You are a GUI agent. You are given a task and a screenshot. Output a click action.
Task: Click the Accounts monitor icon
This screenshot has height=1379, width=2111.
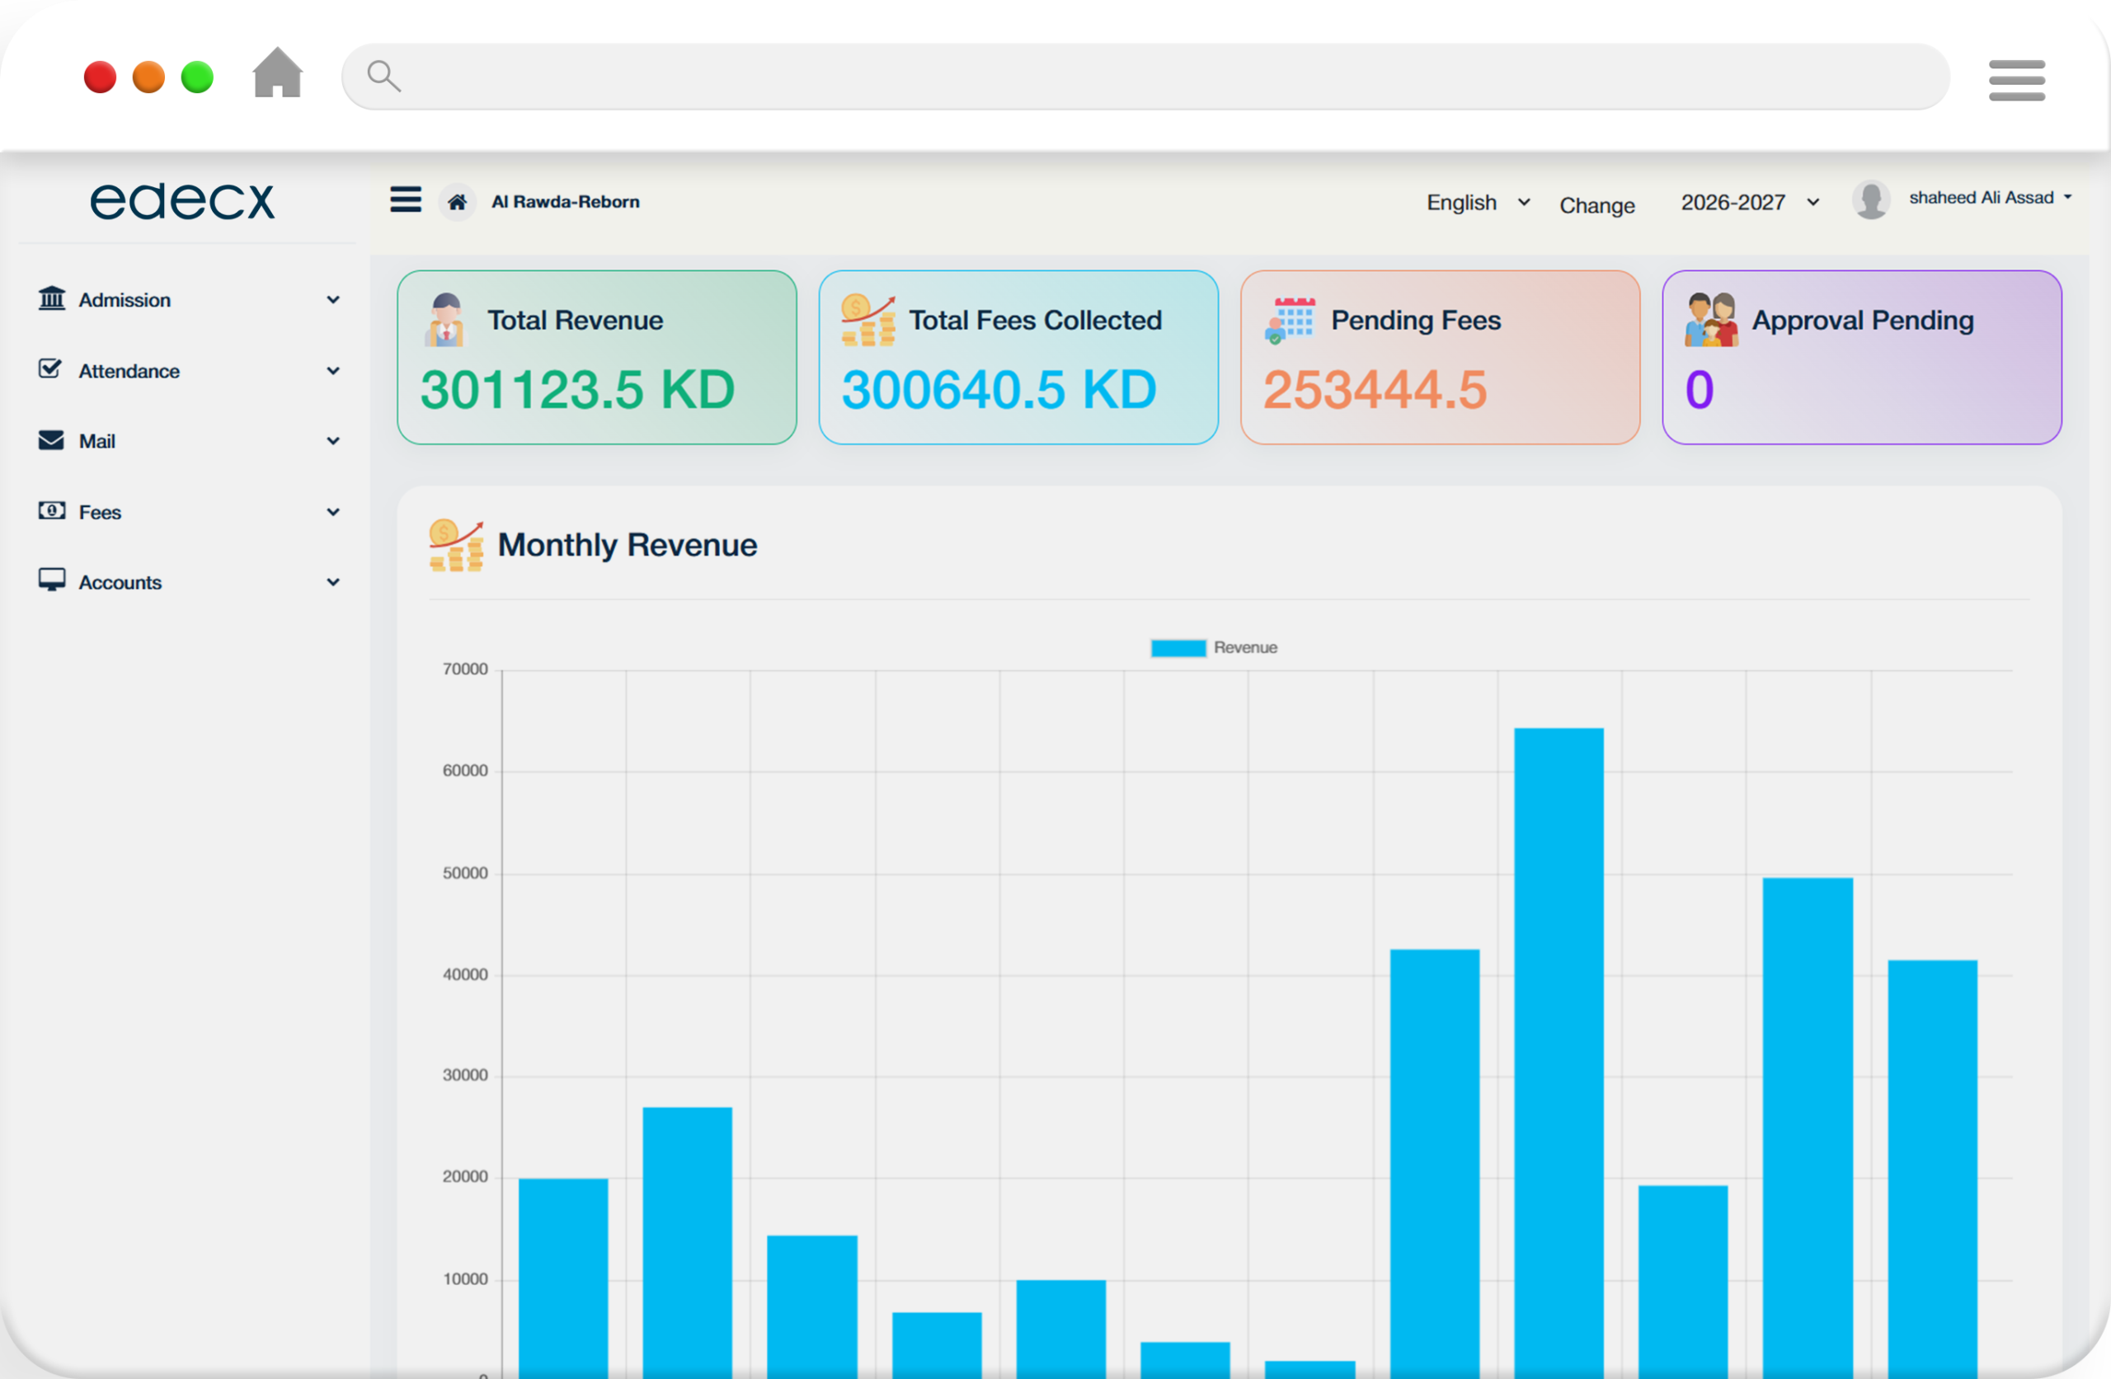point(51,580)
